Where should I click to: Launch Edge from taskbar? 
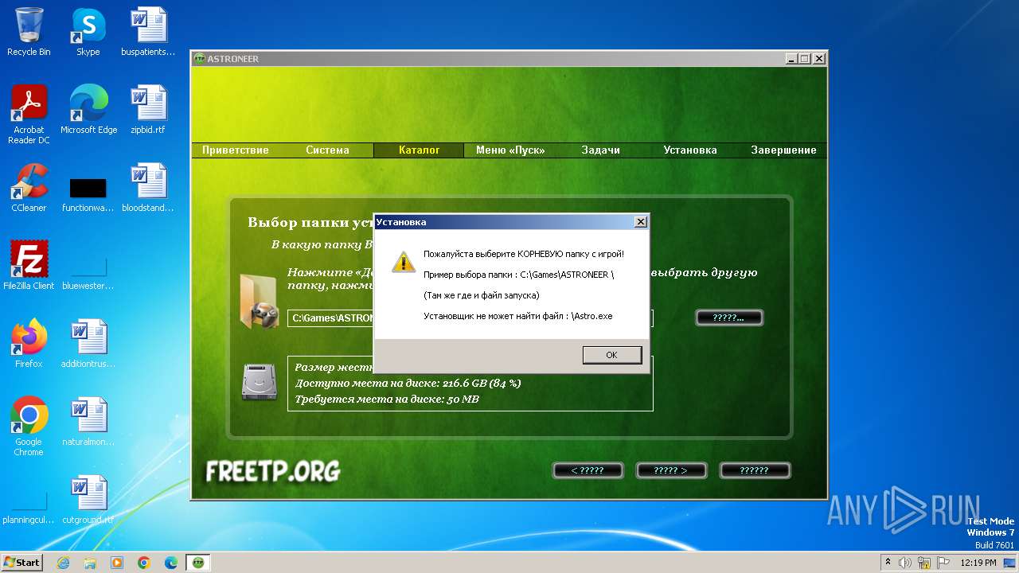(171, 563)
